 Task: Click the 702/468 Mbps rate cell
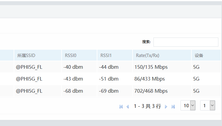pyautogui.click(x=151, y=91)
